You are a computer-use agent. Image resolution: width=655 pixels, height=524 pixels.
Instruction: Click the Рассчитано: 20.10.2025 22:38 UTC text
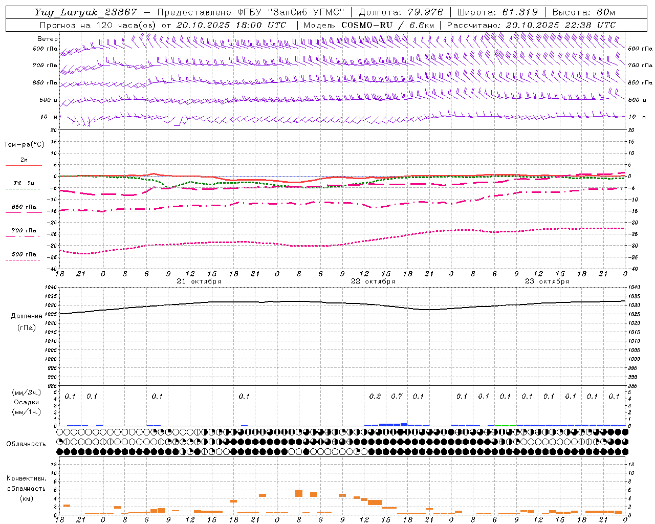point(531,25)
